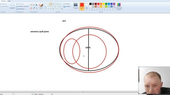Choose the five-point star shape
170x95 pixels.
tap(51, 8)
